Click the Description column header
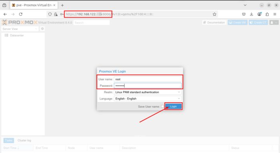This screenshot has height=153, width=280. 174,148
